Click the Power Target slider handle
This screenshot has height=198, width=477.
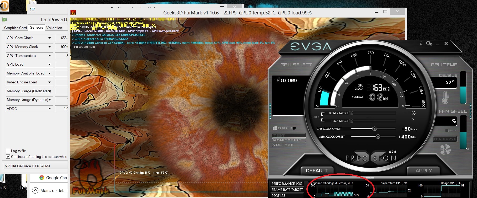pos(351,113)
